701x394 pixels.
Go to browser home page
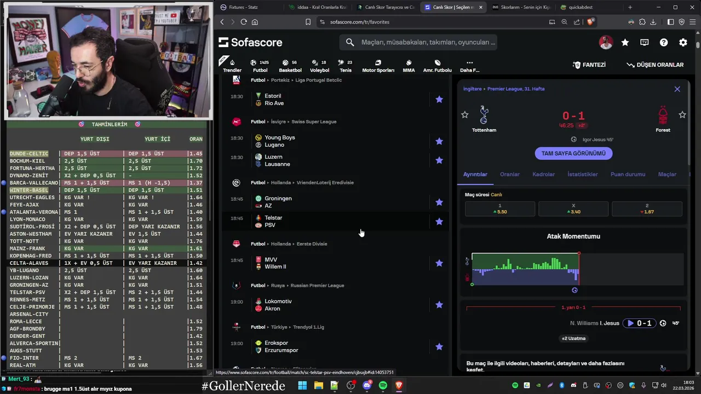[255, 22]
